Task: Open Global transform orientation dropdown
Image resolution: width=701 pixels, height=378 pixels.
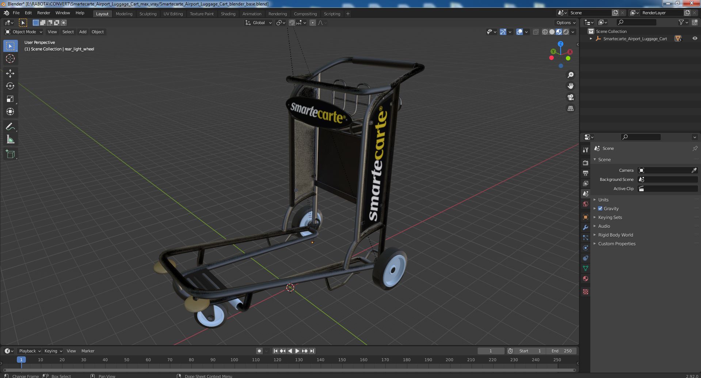Action: (259, 23)
